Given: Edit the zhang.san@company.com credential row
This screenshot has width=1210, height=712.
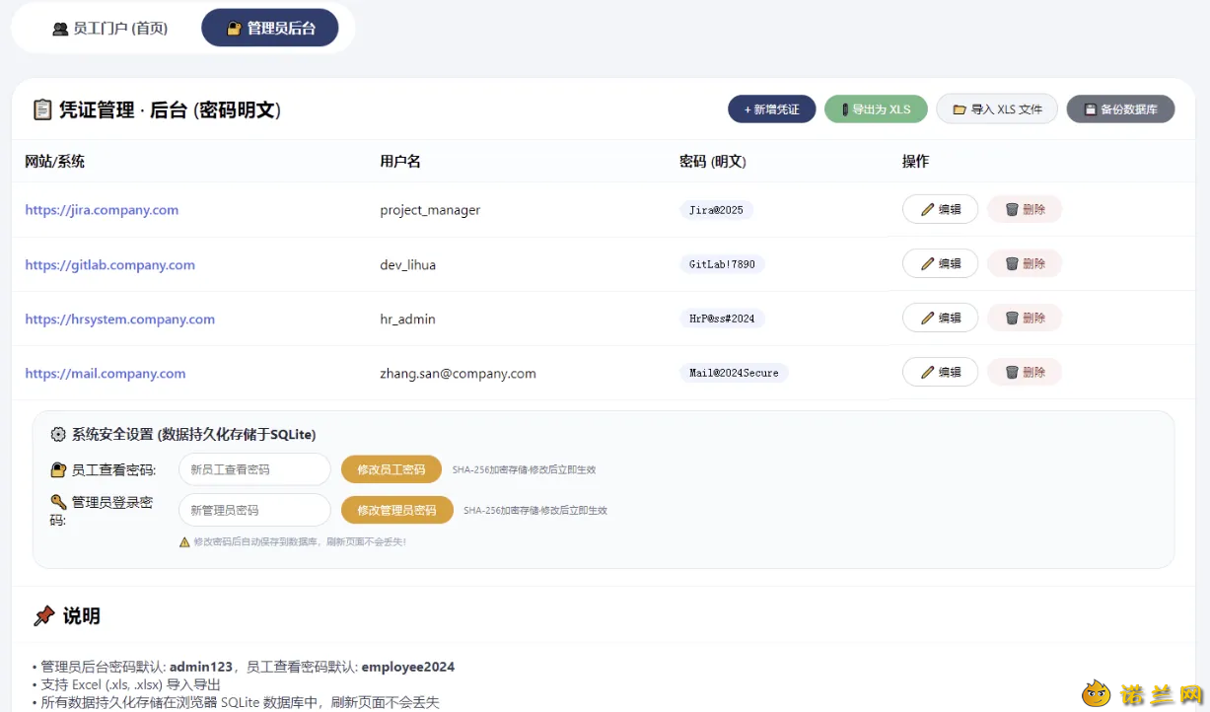Looking at the screenshot, I should pyautogui.click(x=940, y=372).
